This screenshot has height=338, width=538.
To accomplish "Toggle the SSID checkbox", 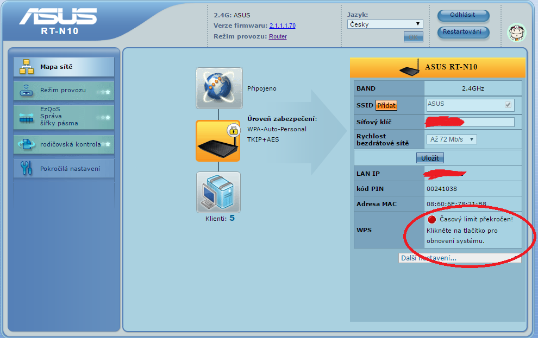I will [x=508, y=105].
